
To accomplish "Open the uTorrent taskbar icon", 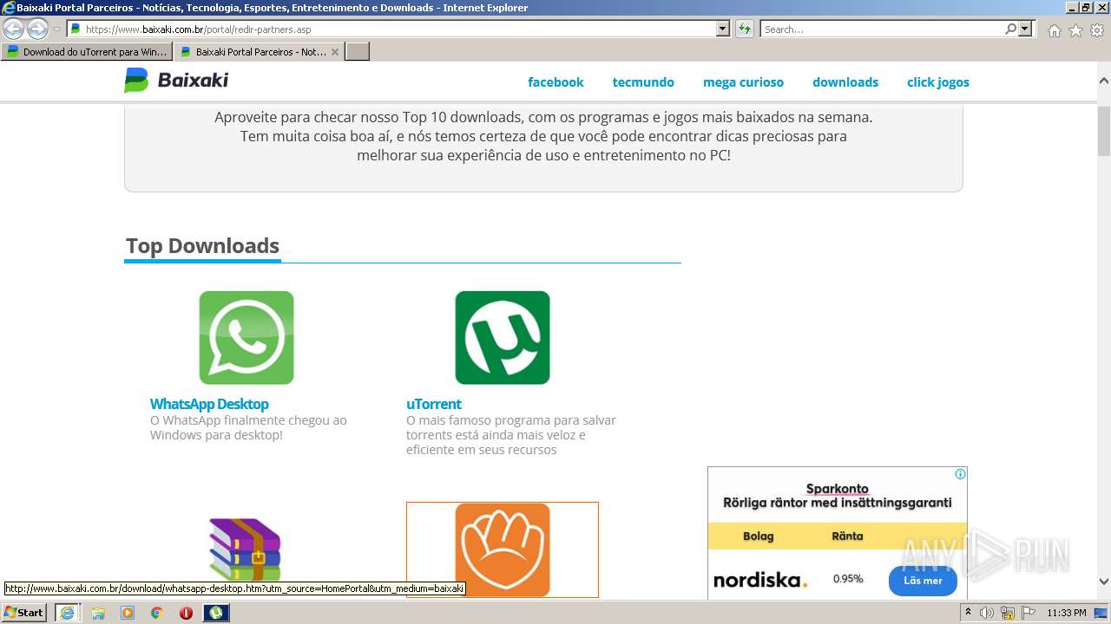I will coord(216,613).
